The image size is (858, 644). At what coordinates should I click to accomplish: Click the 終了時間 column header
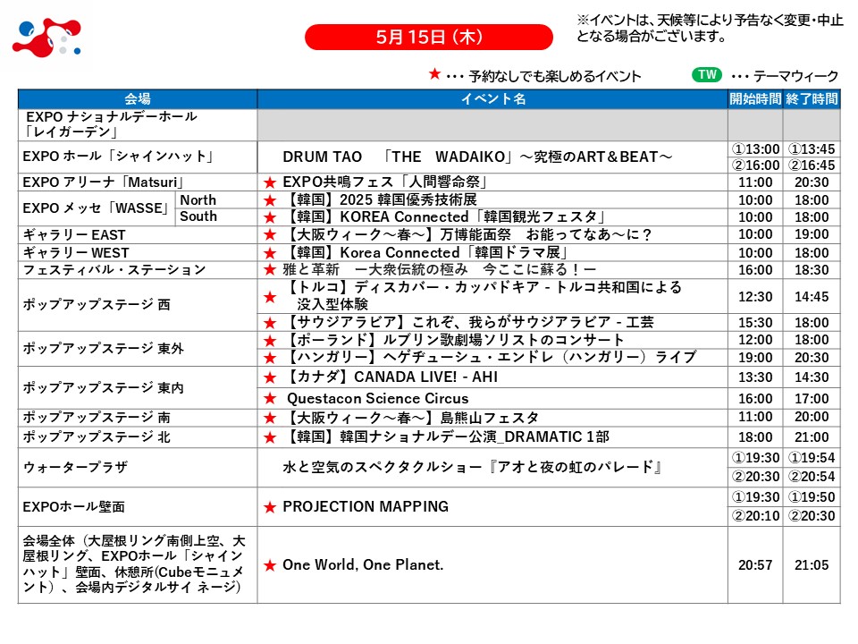[812, 99]
